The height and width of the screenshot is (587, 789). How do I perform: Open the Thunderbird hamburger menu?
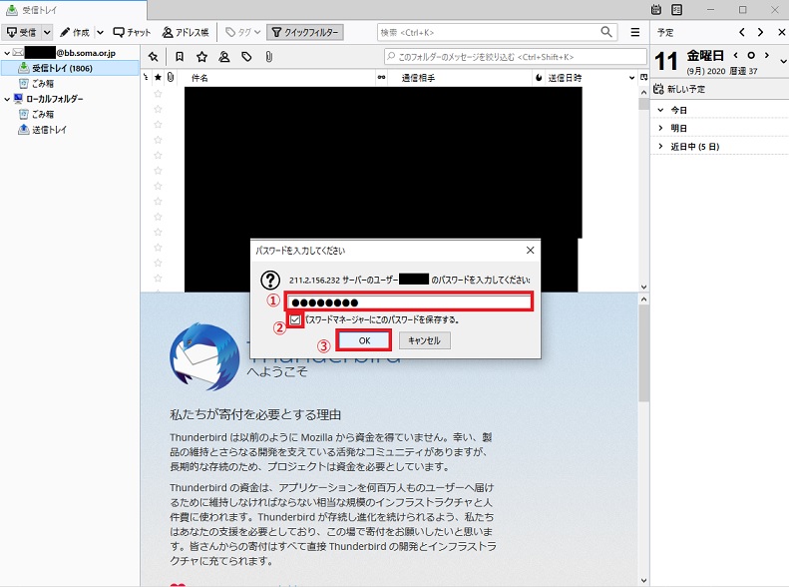(x=635, y=32)
